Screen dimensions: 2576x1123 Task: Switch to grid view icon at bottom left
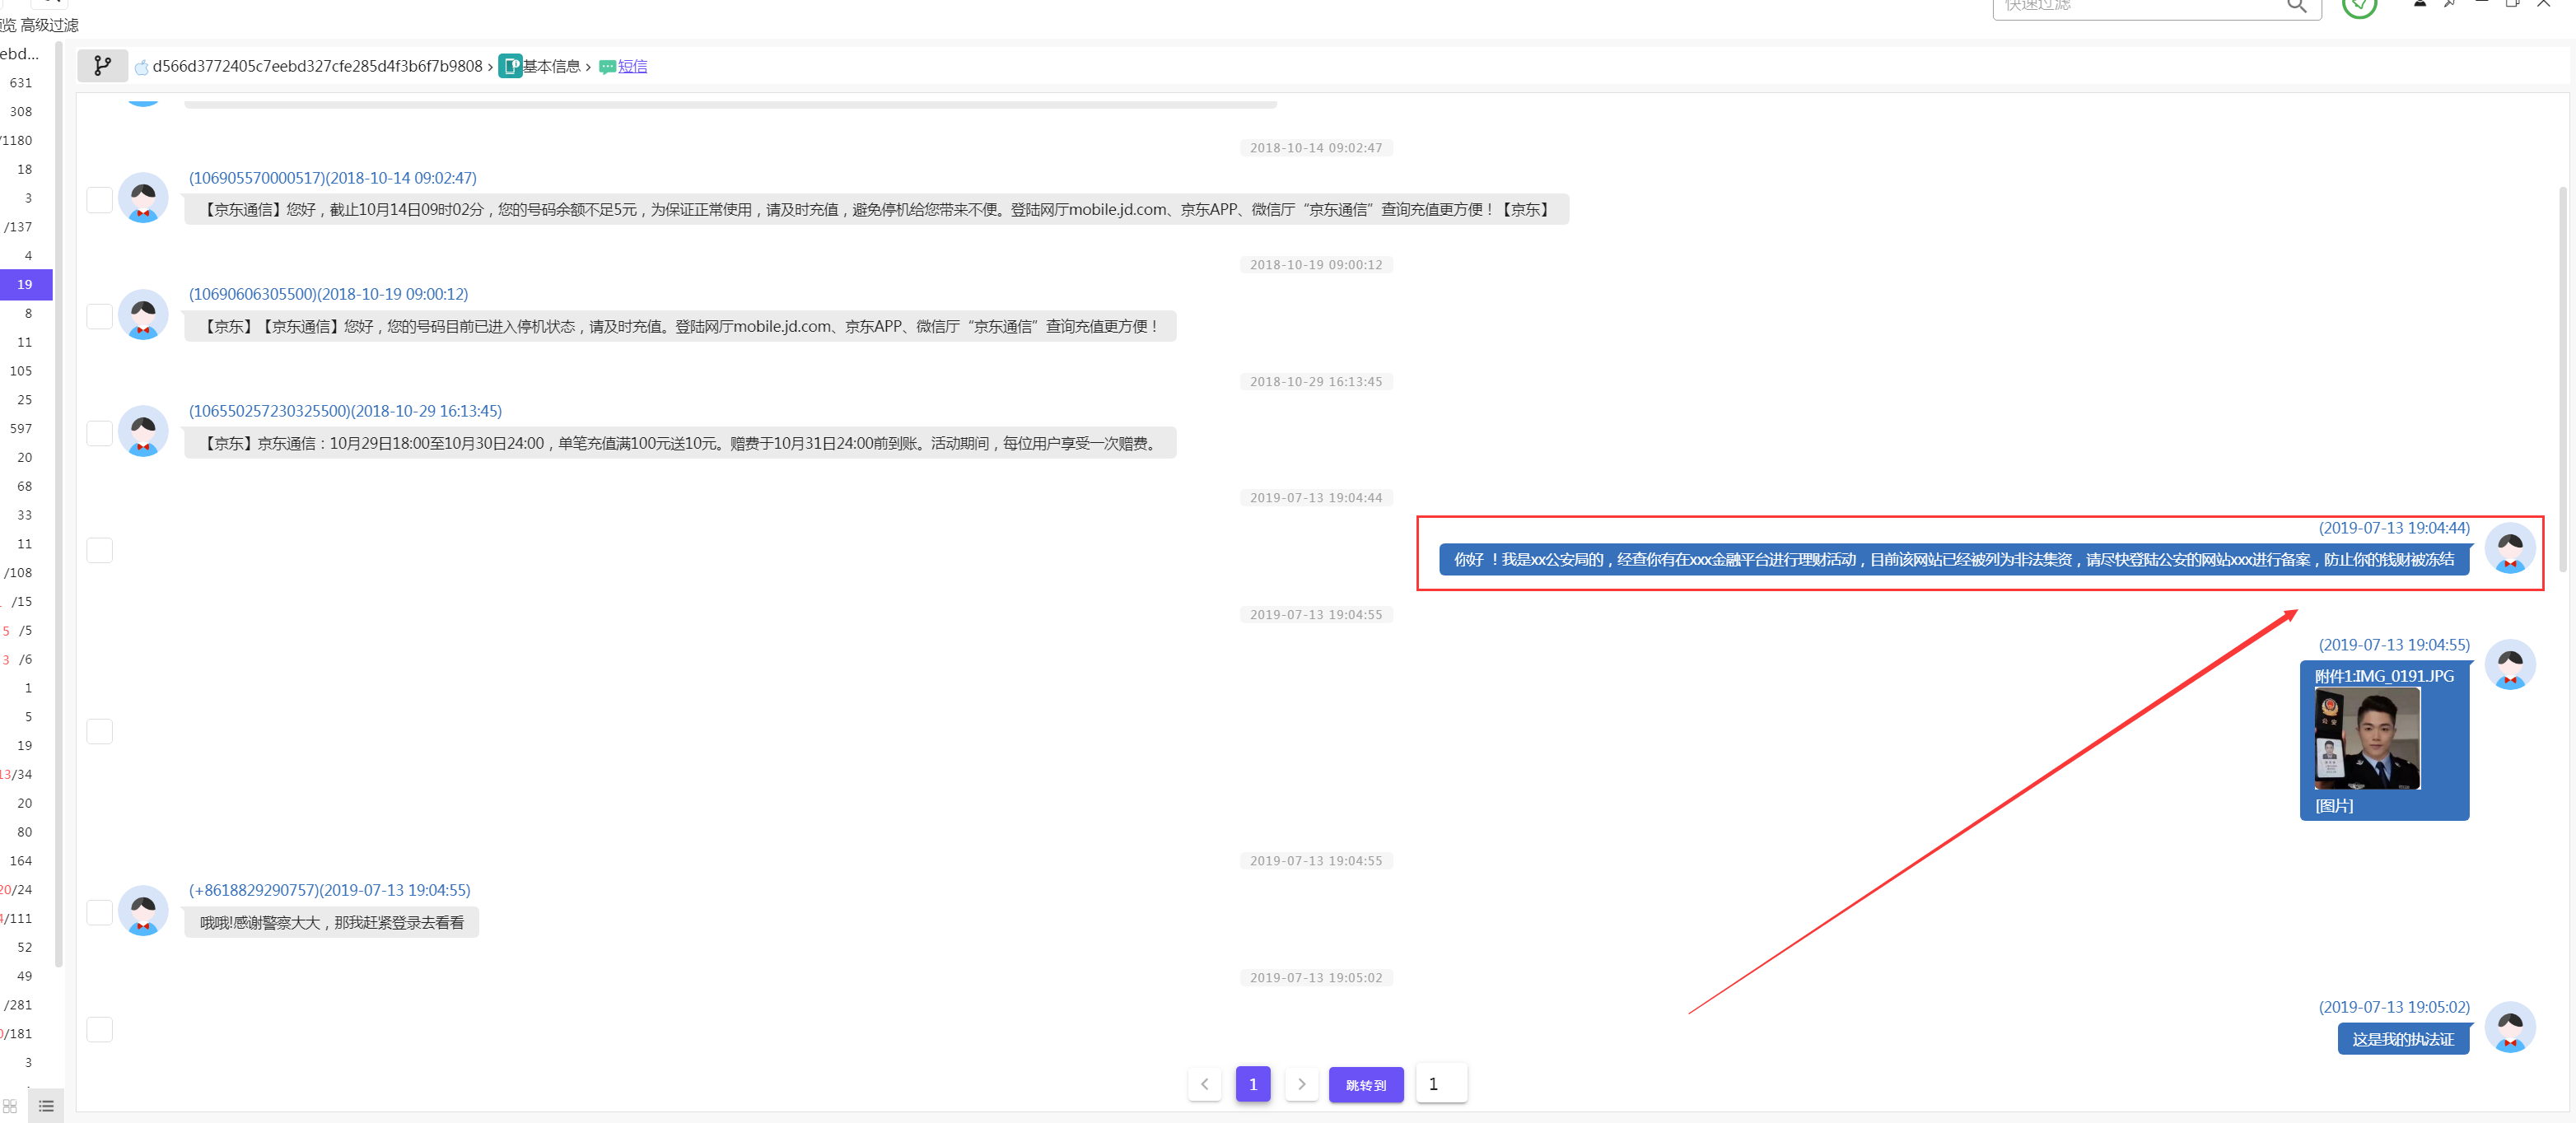10,1106
